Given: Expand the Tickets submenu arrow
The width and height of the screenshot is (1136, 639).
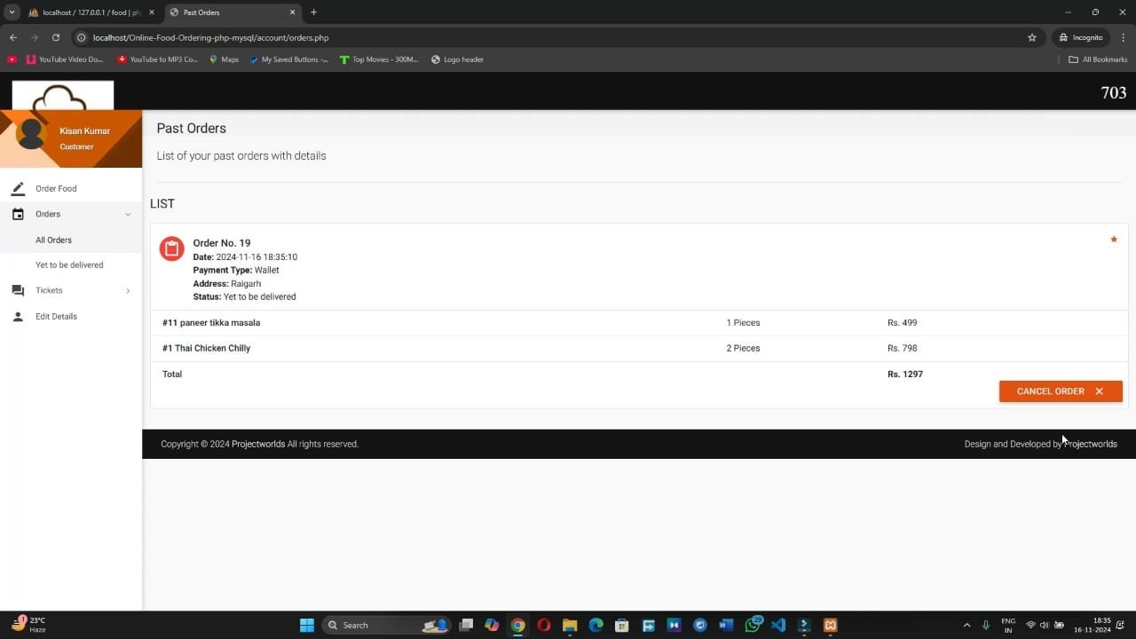Looking at the screenshot, I should 128,291.
